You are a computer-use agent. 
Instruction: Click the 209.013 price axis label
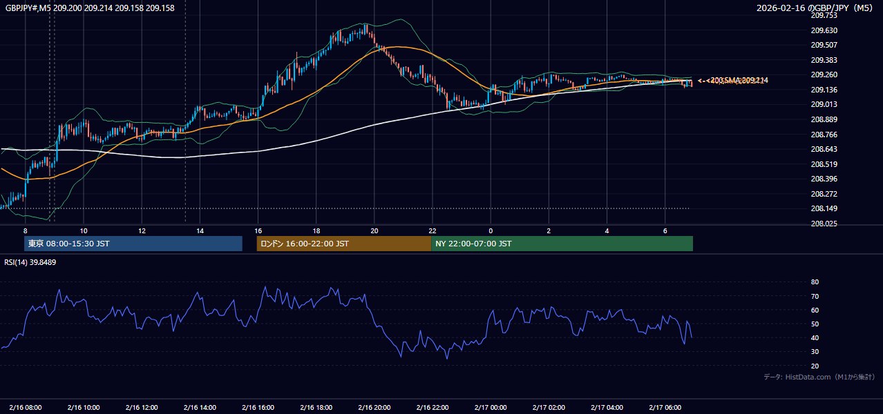pyautogui.click(x=824, y=104)
